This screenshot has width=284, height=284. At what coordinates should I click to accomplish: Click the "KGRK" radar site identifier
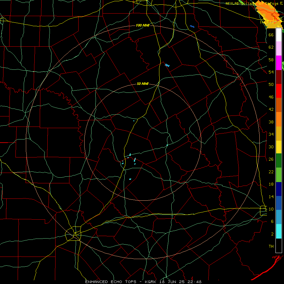(151, 282)
